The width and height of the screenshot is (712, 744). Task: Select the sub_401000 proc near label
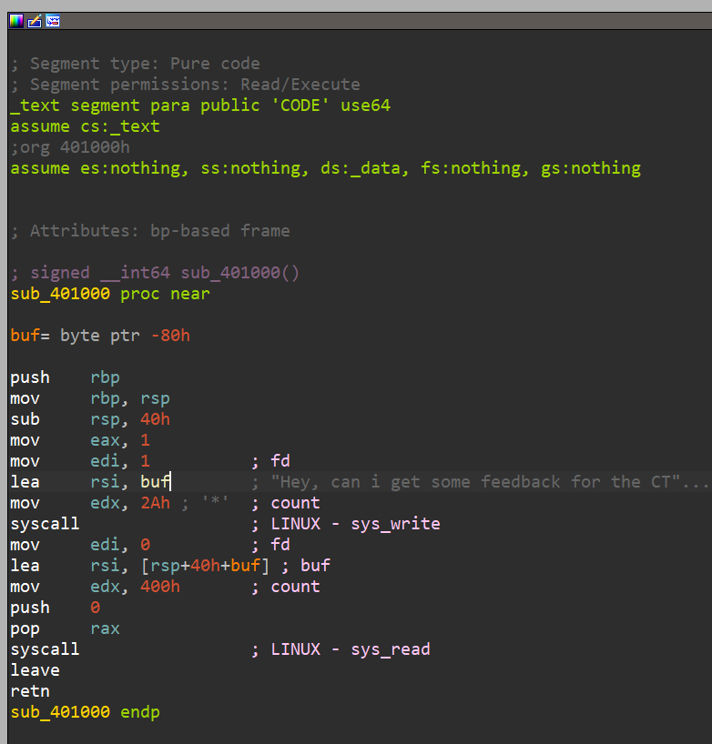tap(109, 294)
